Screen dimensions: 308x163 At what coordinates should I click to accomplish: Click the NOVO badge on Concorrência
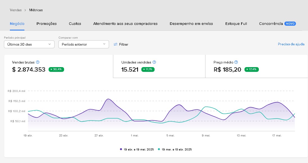[290, 24]
